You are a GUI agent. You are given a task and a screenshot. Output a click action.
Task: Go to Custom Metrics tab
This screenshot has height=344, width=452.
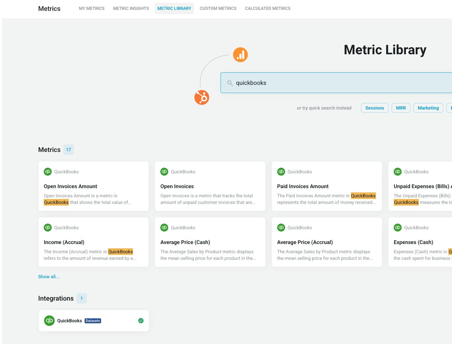(218, 9)
